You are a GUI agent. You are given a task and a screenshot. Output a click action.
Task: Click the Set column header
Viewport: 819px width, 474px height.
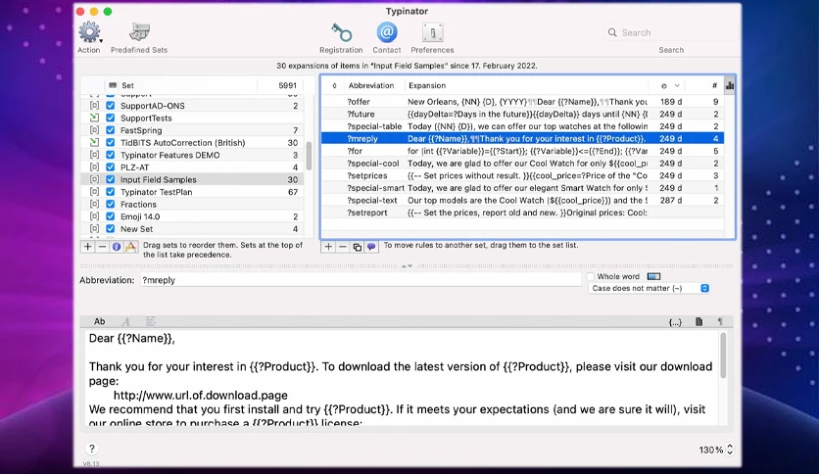(x=127, y=85)
